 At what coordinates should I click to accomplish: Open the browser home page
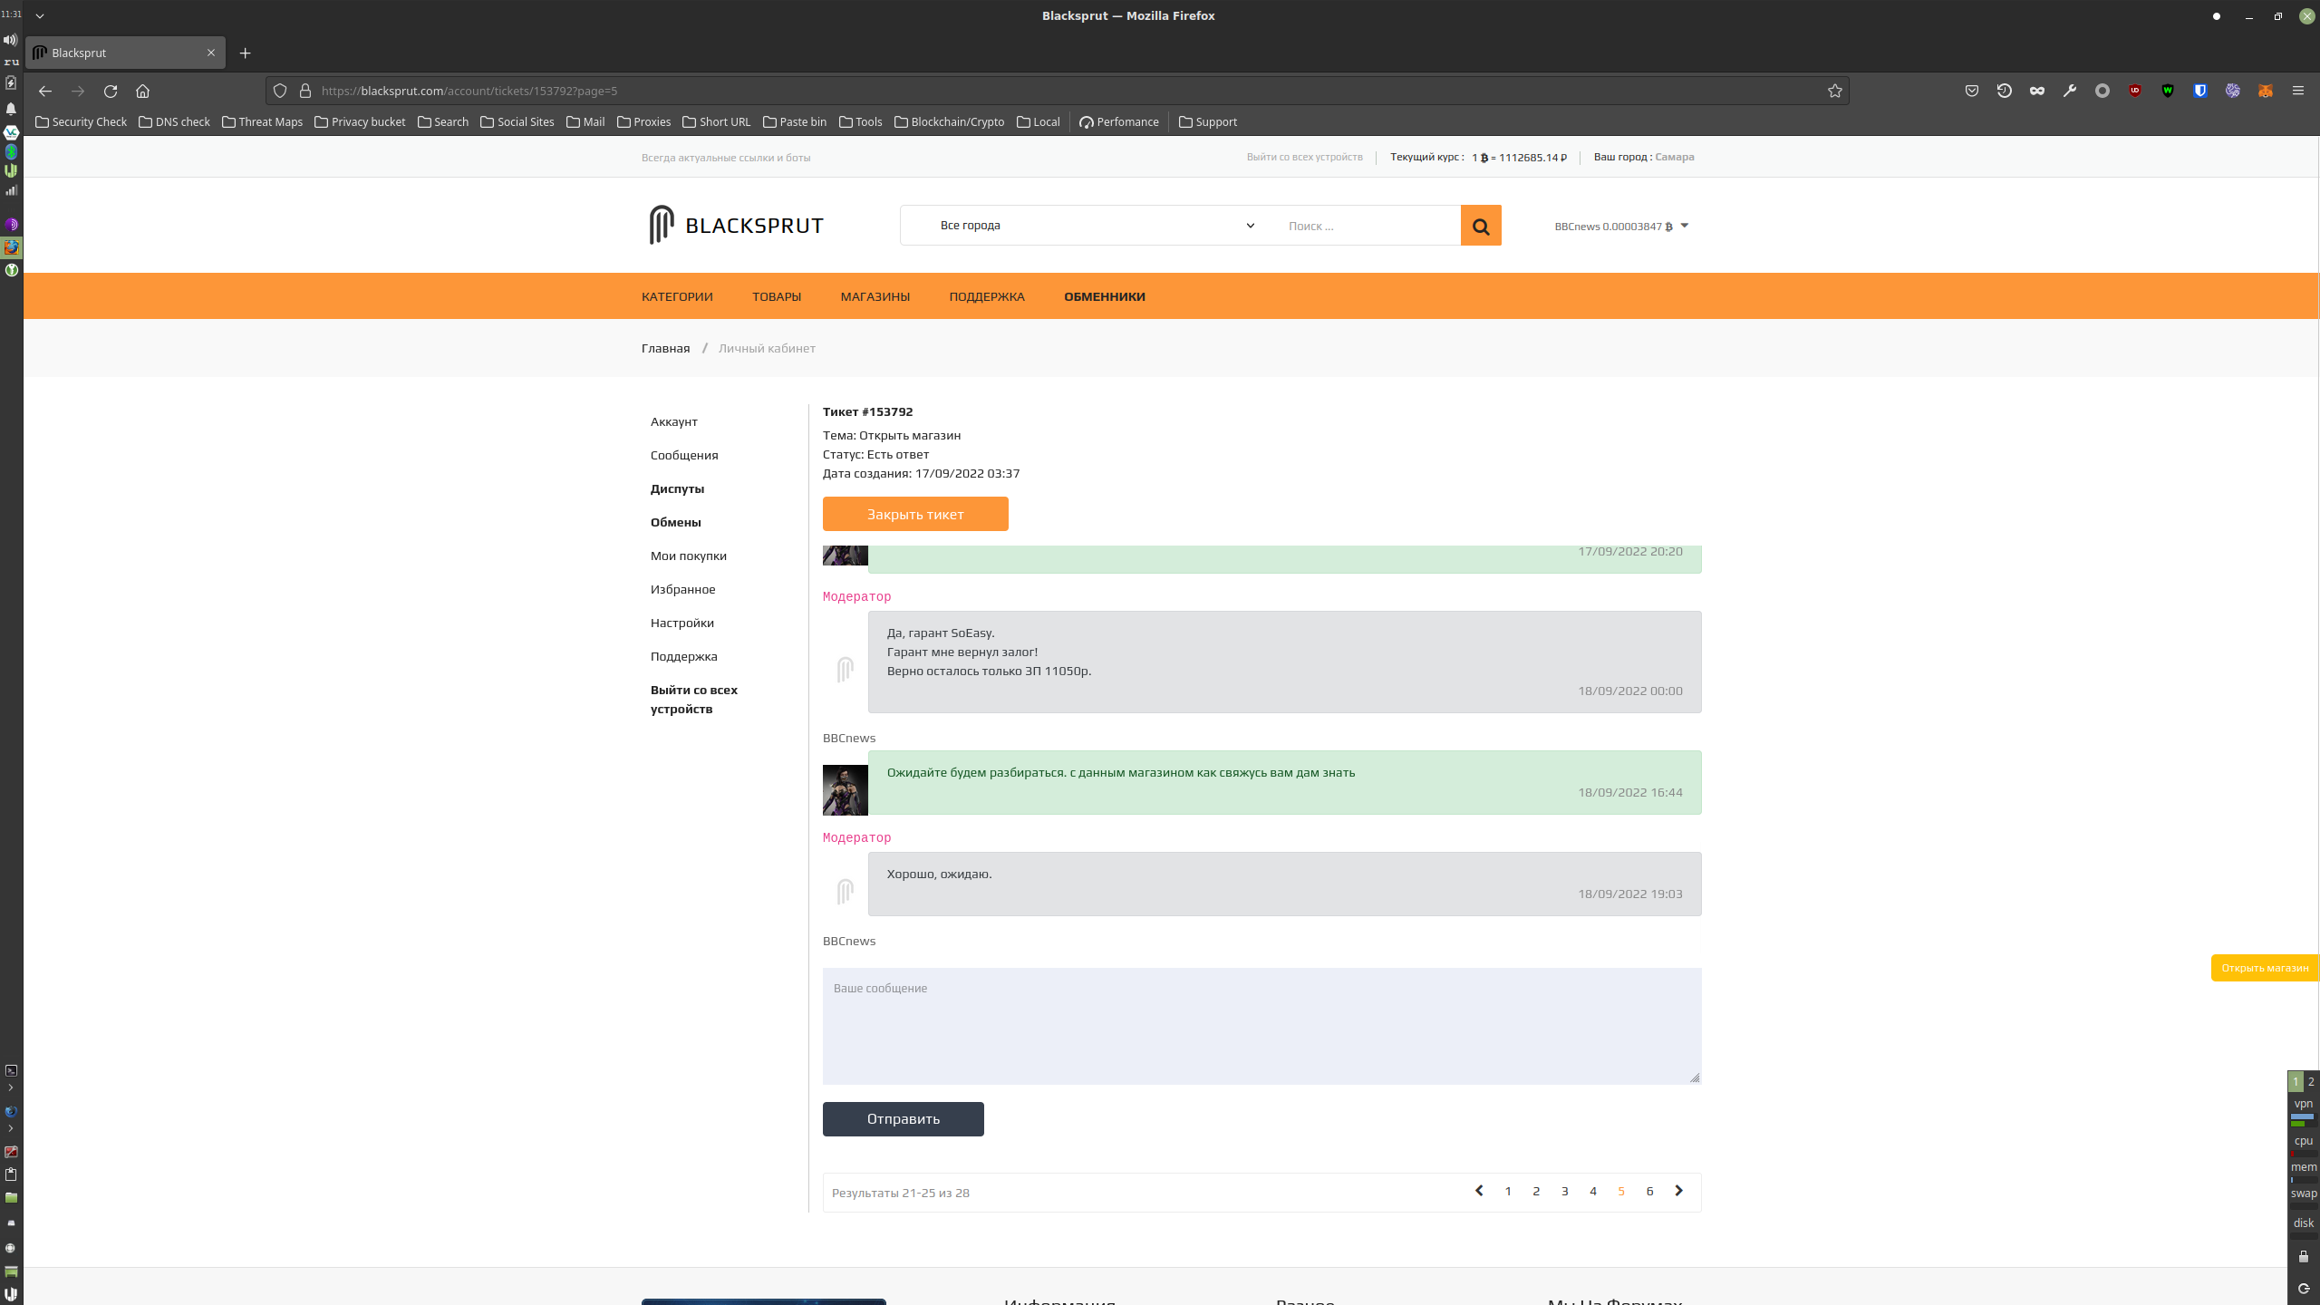coord(142,91)
